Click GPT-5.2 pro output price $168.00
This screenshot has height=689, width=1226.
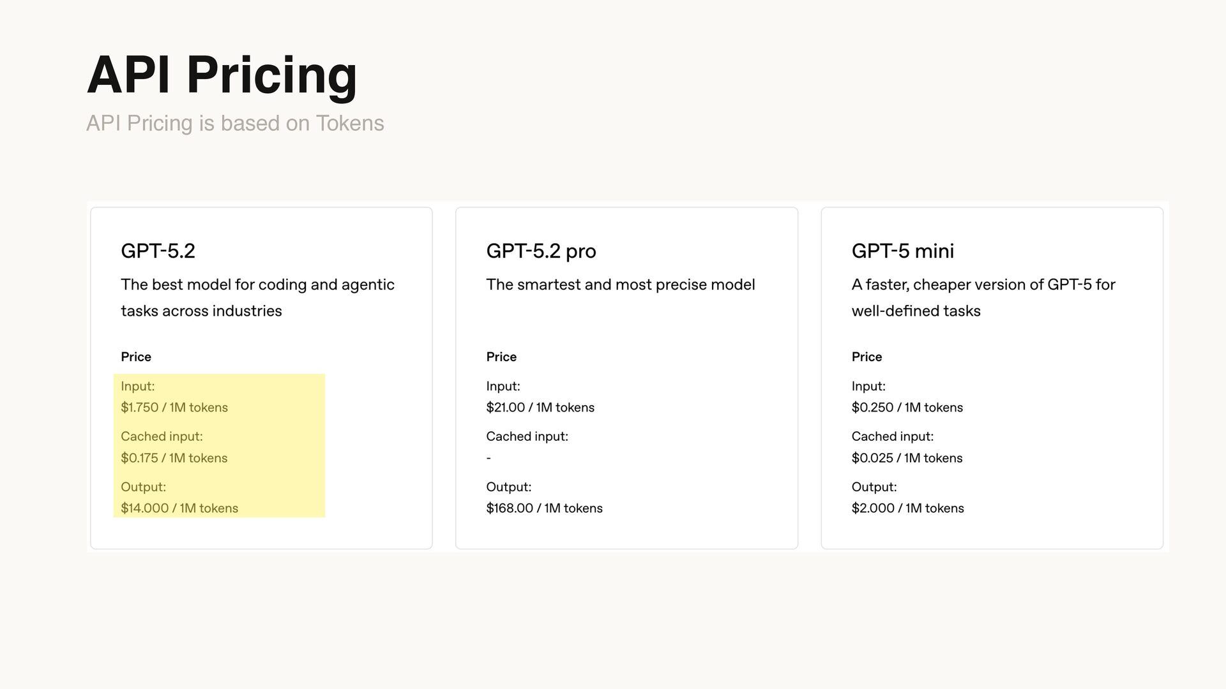tap(544, 508)
